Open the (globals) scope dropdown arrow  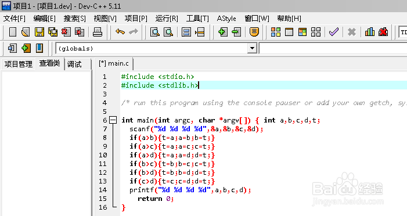click(x=251, y=48)
